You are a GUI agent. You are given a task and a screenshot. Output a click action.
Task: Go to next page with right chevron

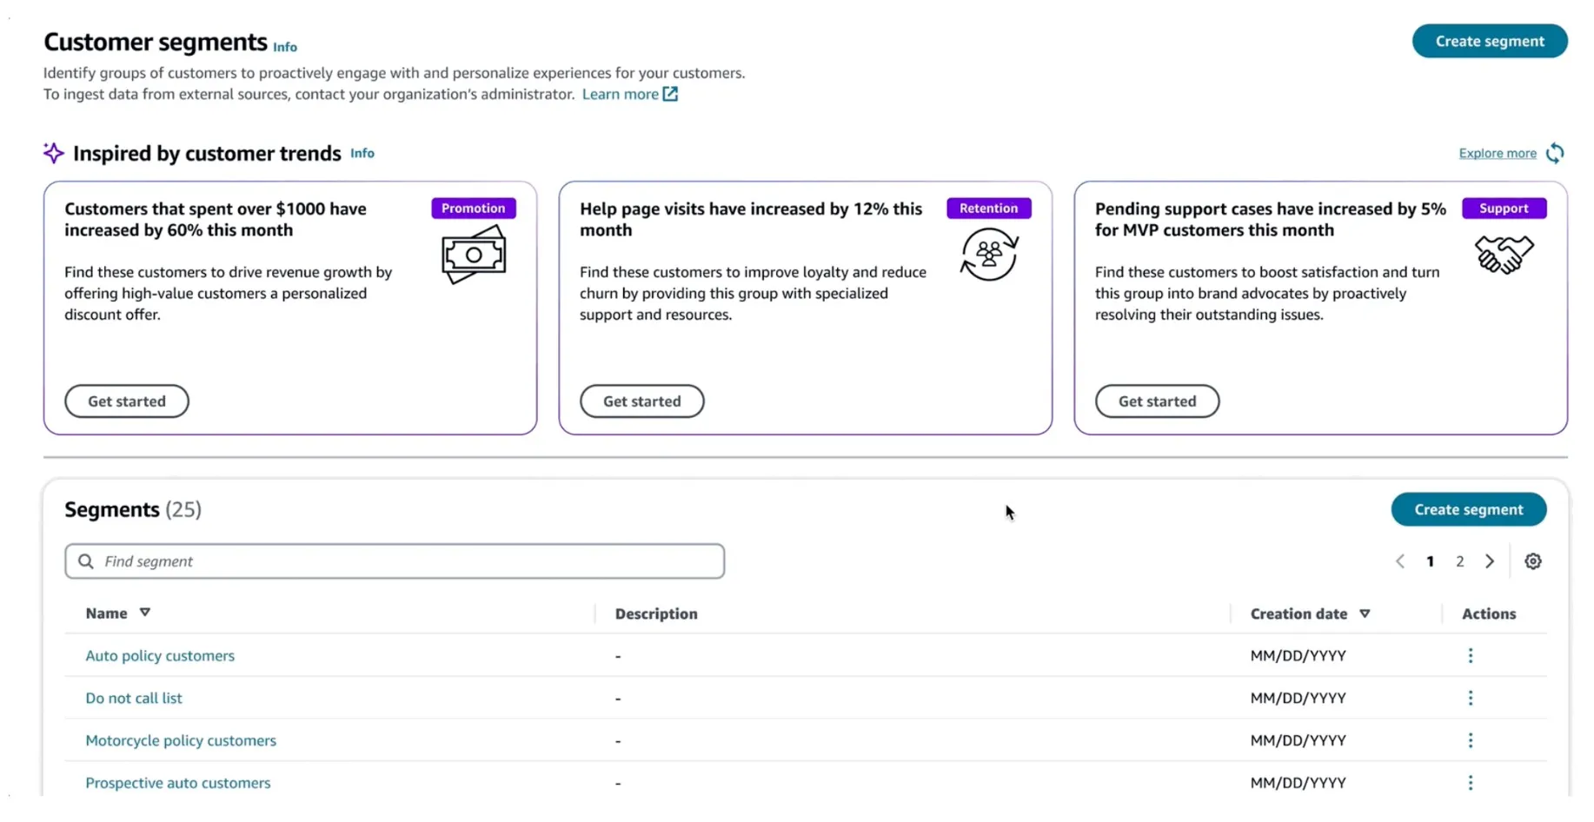click(1490, 561)
